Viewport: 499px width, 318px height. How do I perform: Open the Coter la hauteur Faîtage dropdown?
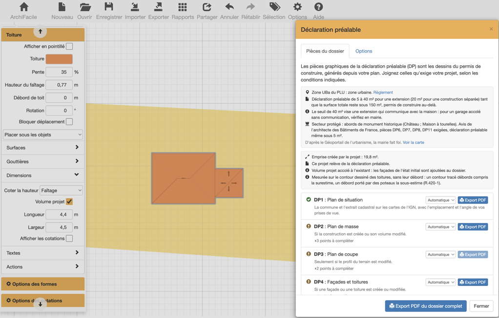[x=61, y=190]
